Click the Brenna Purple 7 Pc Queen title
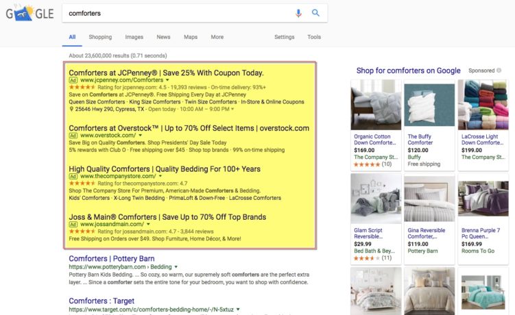 tap(481, 234)
